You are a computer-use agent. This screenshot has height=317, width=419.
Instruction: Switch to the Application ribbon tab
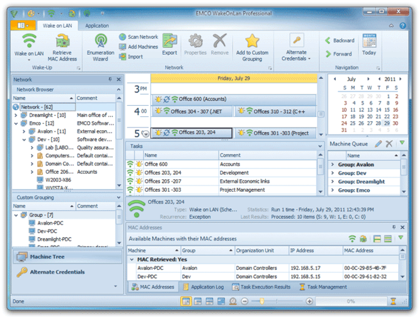point(97,26)
